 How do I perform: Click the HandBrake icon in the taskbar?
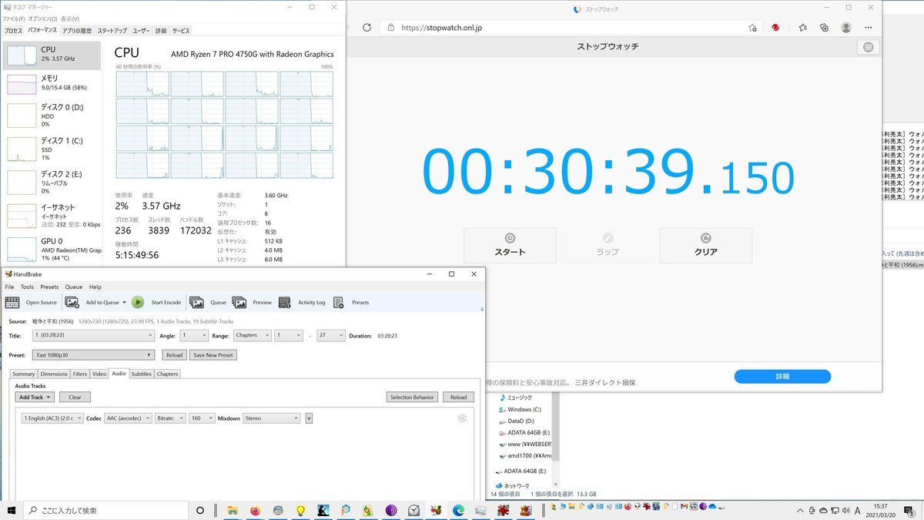(x=437, y=510)
